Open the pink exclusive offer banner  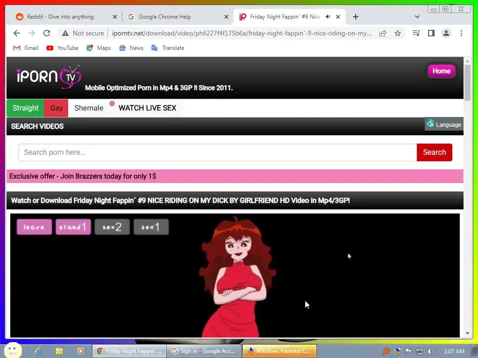tap(235, 176)
